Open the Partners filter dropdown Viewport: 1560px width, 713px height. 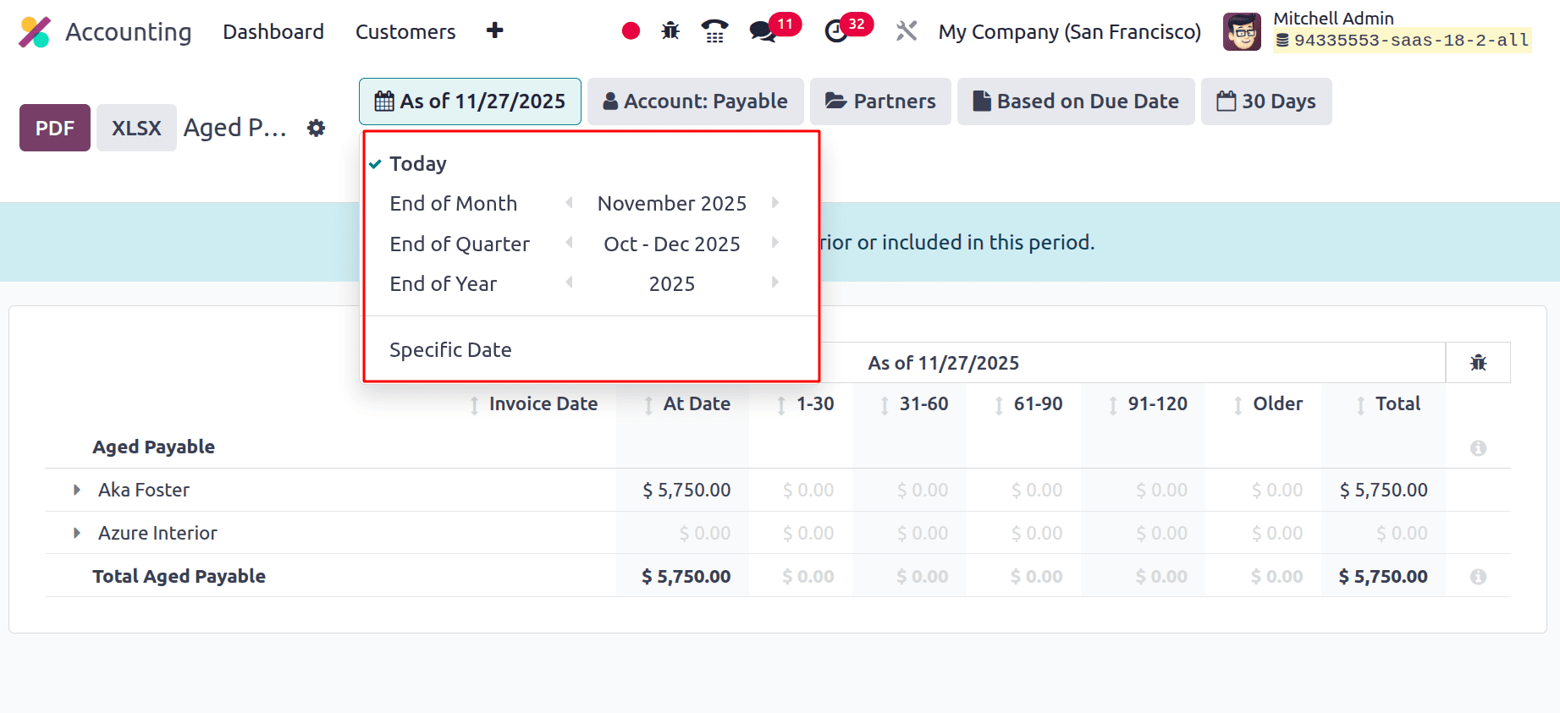(x=880, y=101)
